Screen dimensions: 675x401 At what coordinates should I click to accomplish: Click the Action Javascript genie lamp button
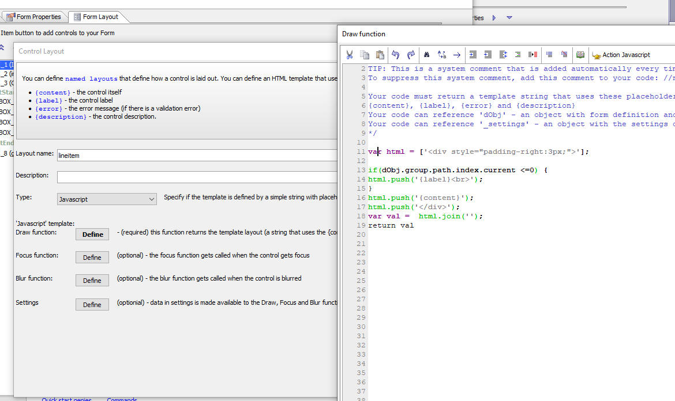click(x=621, y=55)
